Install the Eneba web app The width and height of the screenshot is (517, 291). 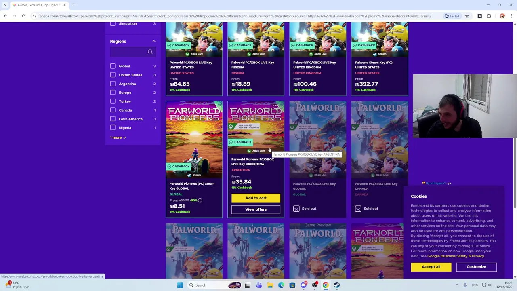coord(452,16)
